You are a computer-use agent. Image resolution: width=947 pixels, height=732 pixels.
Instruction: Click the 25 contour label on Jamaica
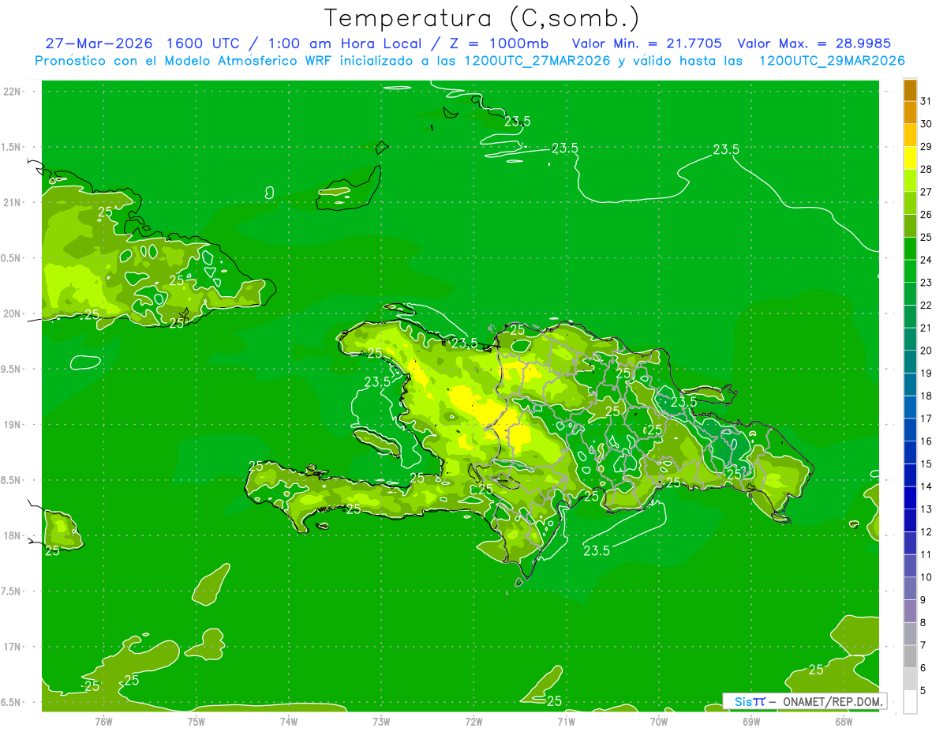[52, 550]
